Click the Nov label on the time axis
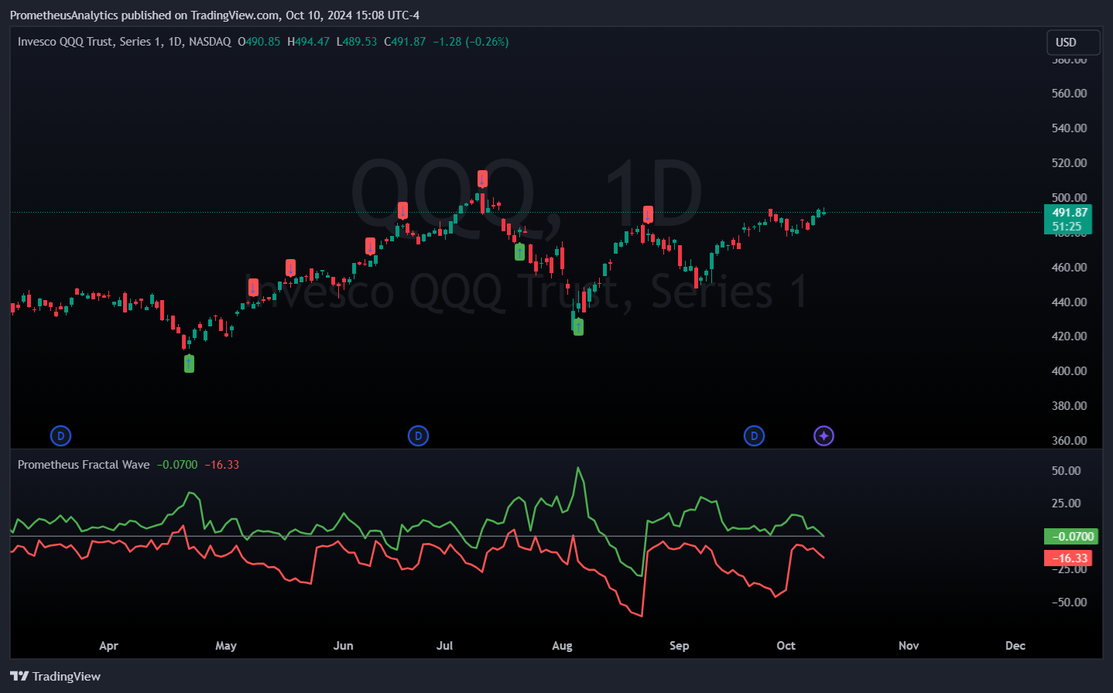This screenshot has height=693, width=1113. point(909,646)
